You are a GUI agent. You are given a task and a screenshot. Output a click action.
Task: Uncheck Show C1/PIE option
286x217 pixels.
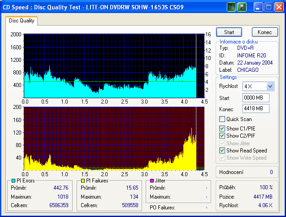[222, 128]
